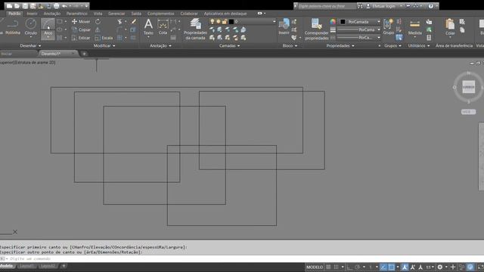The image size is (484, 272).
Task: Click the mirror tool icon
Action: 98,29
